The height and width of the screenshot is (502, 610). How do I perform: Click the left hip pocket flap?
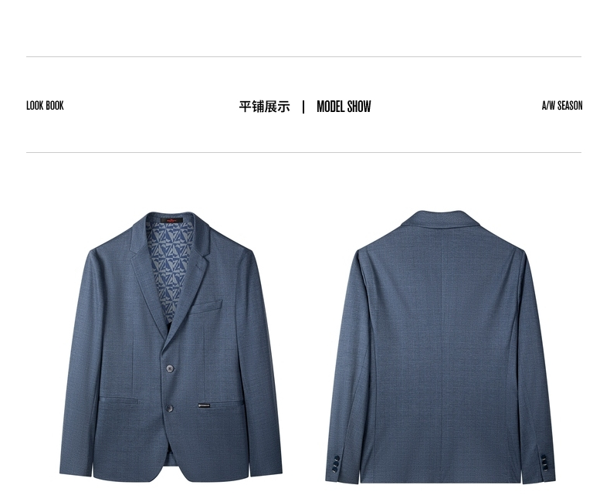[118, 400]
